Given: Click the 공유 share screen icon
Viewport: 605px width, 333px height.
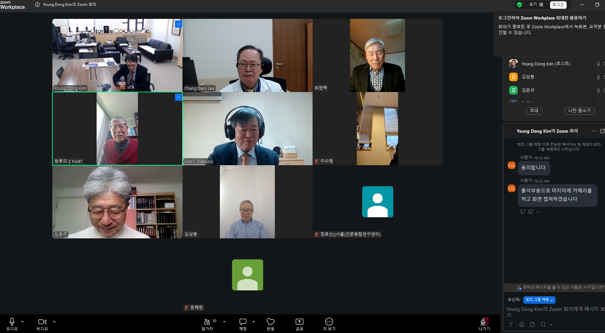Looking at the screenshot, I should (299, 324).
